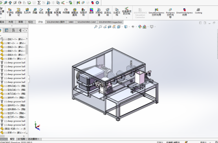Open the 间隙验证 clearance verification tool
The image size is (218, 143).
click(x=18, y=12)
